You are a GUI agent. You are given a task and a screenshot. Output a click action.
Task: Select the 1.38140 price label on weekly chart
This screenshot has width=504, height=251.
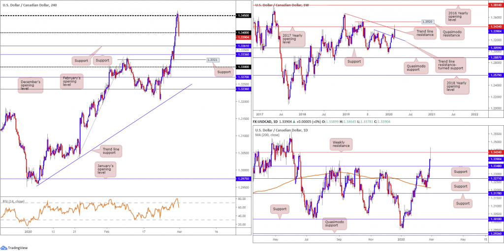coord(496,5)
